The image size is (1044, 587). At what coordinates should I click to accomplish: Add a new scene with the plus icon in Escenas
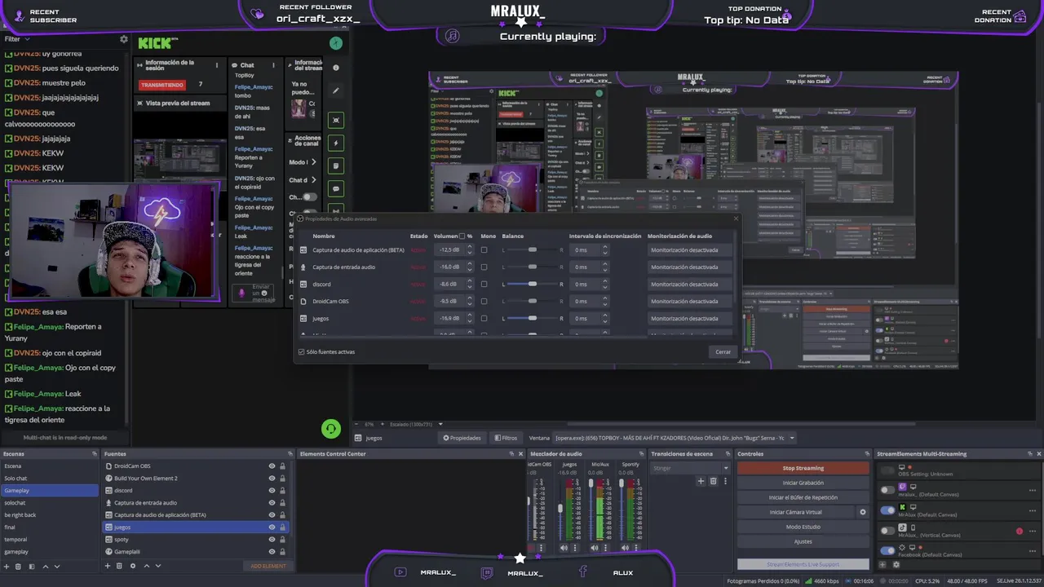coord(7,566)
